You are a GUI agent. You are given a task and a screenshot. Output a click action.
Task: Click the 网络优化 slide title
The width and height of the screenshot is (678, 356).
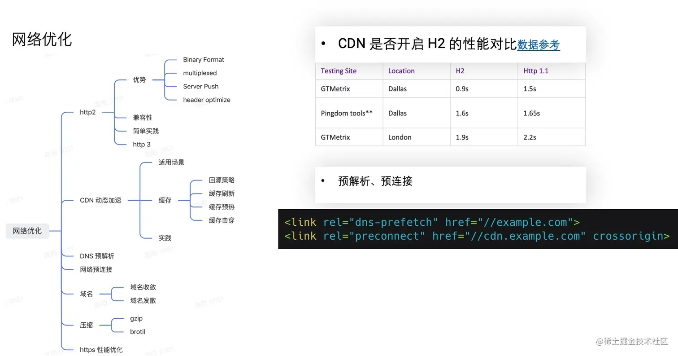tap(42, 40)
